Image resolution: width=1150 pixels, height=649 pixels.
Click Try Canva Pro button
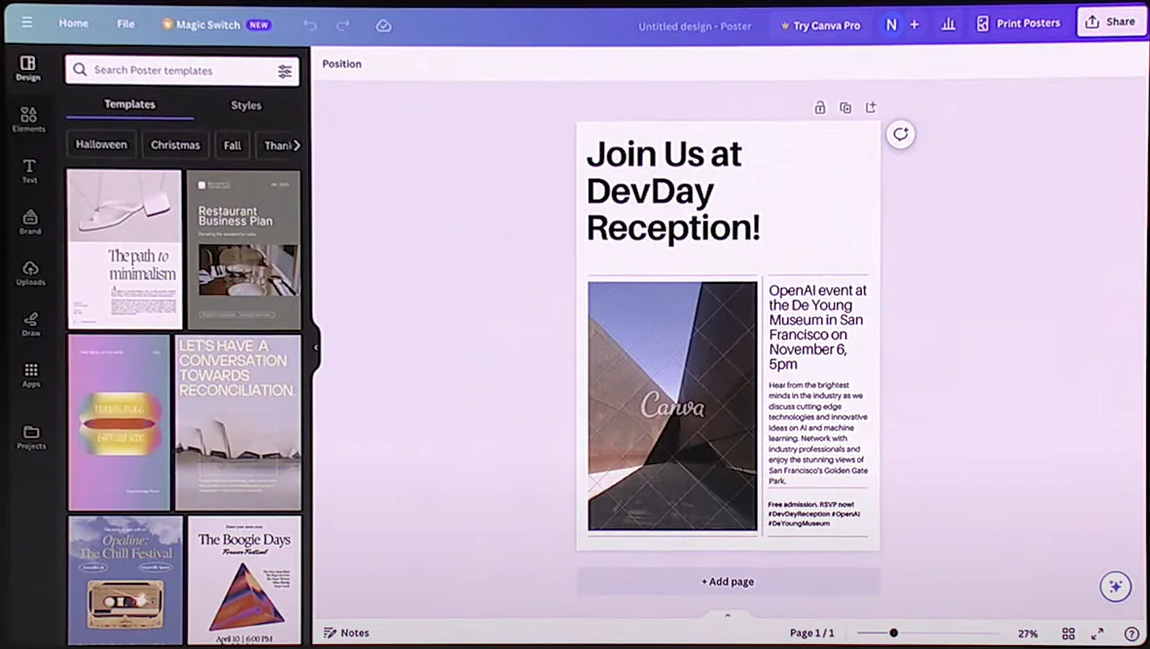pyautogui.click(x=820, y=25)
